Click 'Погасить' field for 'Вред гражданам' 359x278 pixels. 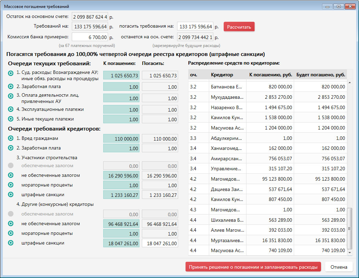coord(160,139)
